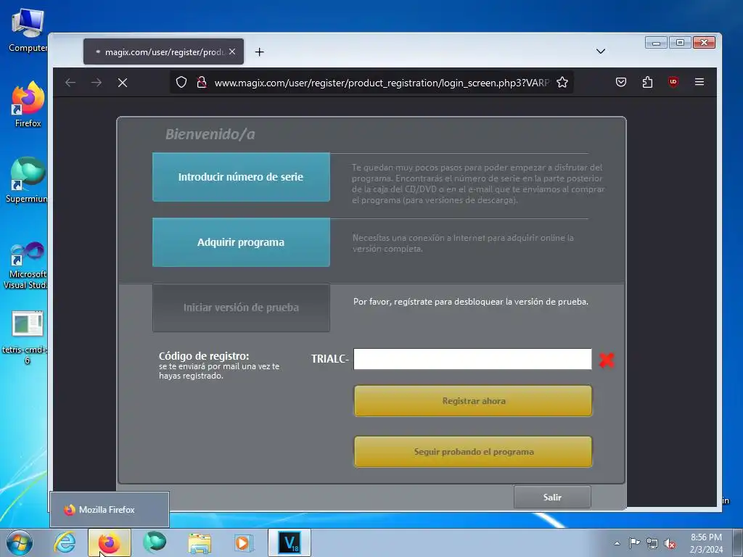Open the Pocket save icon
Image resolution: width=743 pixels, height=557 pixels.
coord(621,83)
